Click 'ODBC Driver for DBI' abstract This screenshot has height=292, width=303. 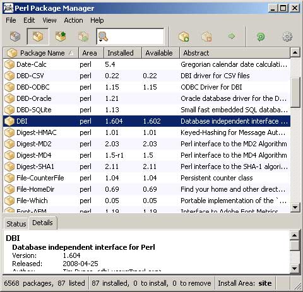[211, 87]
